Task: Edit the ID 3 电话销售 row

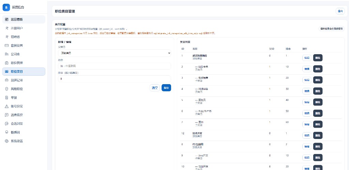Action: 307,80
